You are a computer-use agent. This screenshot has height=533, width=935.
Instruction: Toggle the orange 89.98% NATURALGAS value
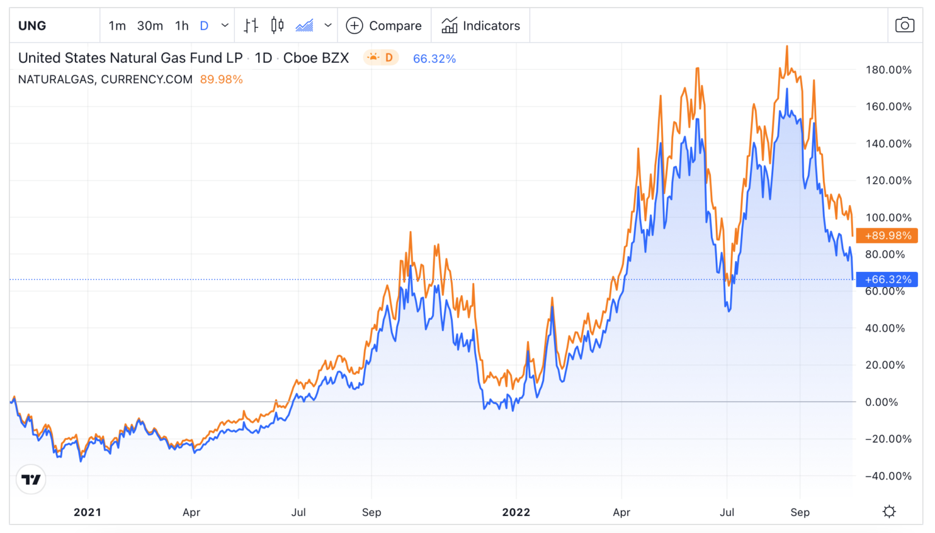222,79
